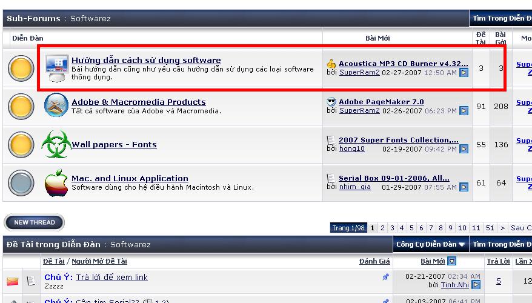Open thread Trả lời để xem link
This screenshot has width=532, height=303.
coord(111,277)
